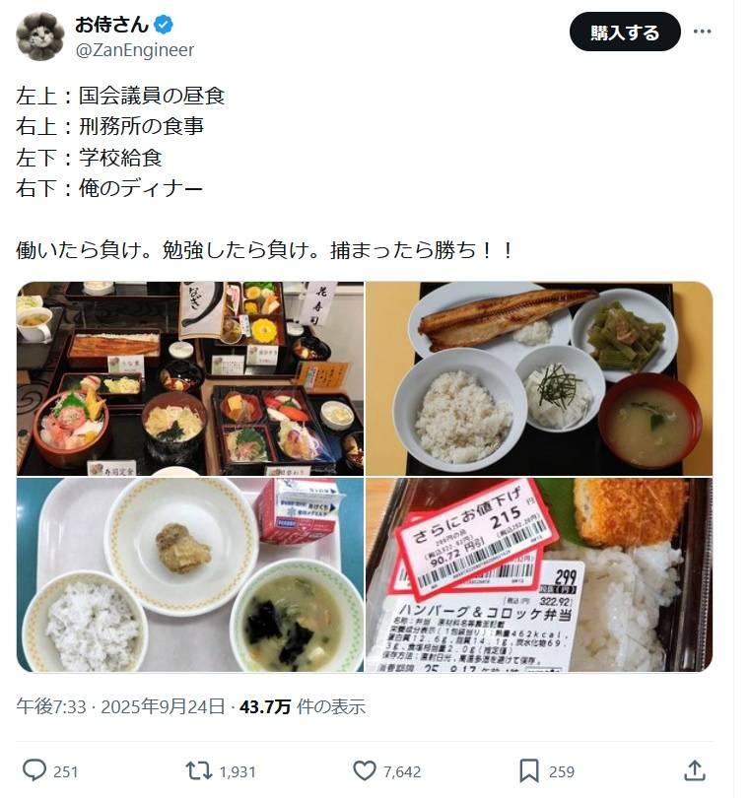This screenshot has width=750, height=798.
Task: Click the reply speech bubble icon
Action: click(x=34, y=770)
